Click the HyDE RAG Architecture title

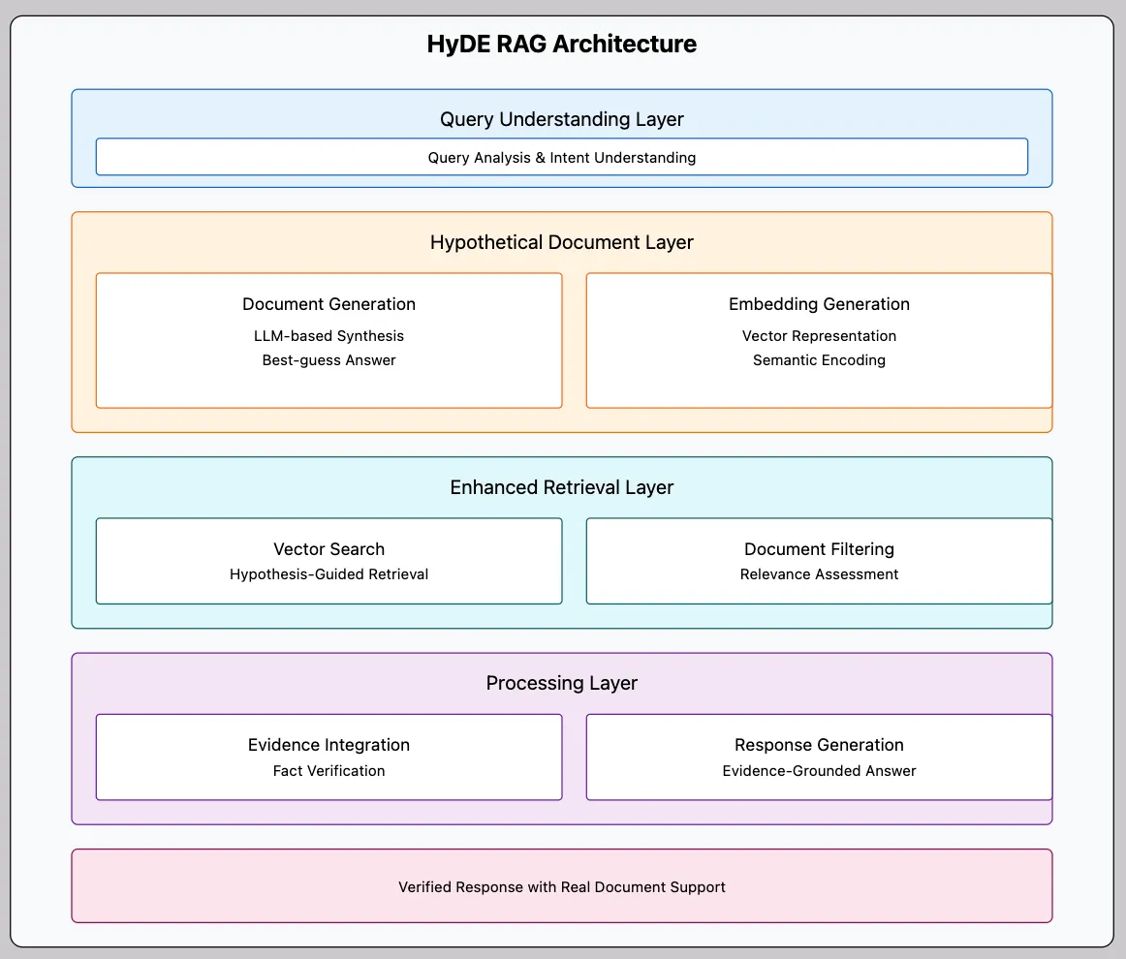[x=562, y=44]
